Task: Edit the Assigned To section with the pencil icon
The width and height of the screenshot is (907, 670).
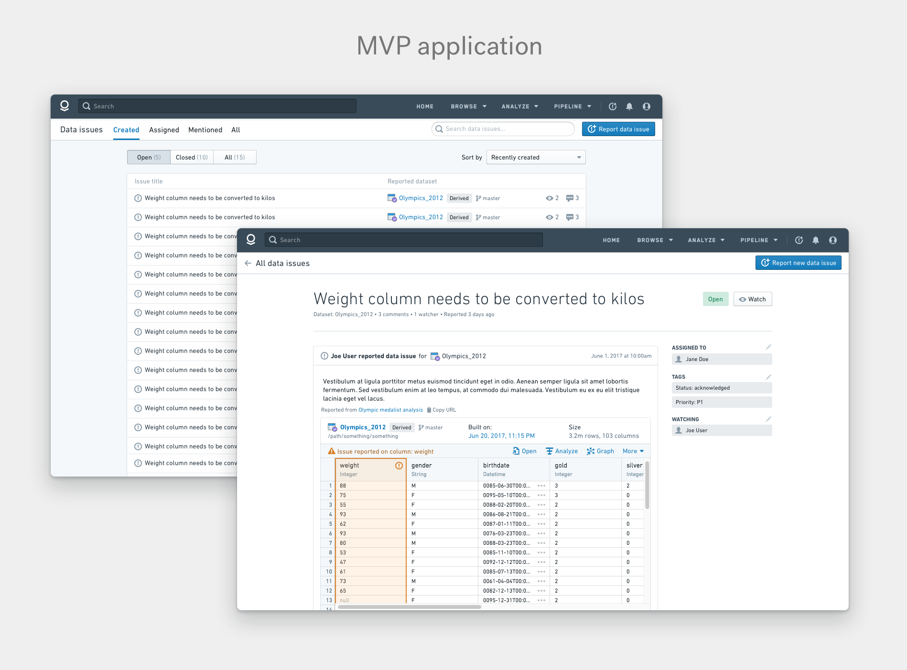Action: (x=768, y=347)
